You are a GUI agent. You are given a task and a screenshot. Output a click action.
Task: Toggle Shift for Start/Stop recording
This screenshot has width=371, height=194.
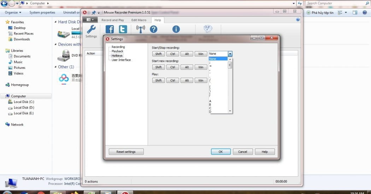click(159, 54)
